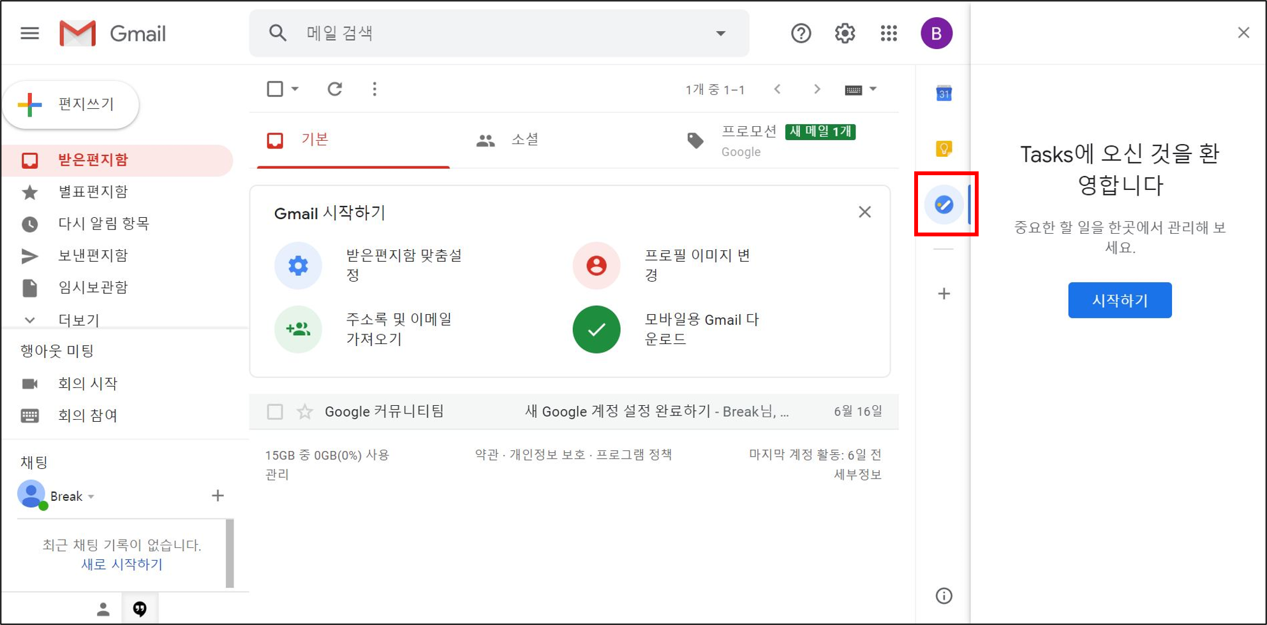Select the Google 커뮤니티팀 email checkbox

275,412
